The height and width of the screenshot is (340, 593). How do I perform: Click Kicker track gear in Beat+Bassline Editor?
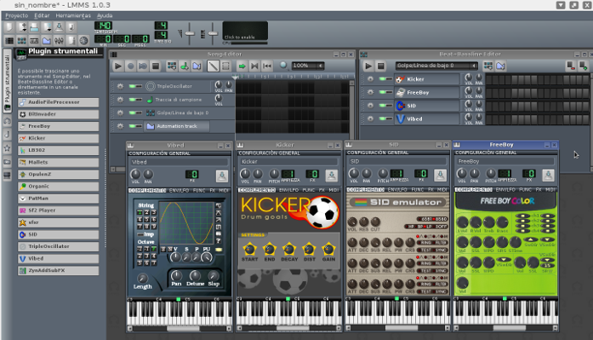click(370, 79)
